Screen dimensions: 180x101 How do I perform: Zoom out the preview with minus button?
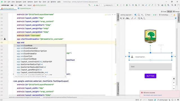[x=174, y=86]
